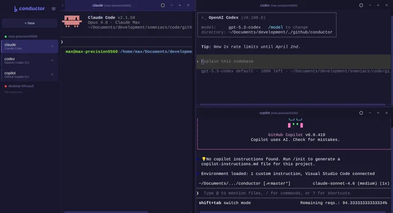Shrink the copilot pane with minus icon
Viewport: 393px width, 213px height.
(x=370, y=113)
